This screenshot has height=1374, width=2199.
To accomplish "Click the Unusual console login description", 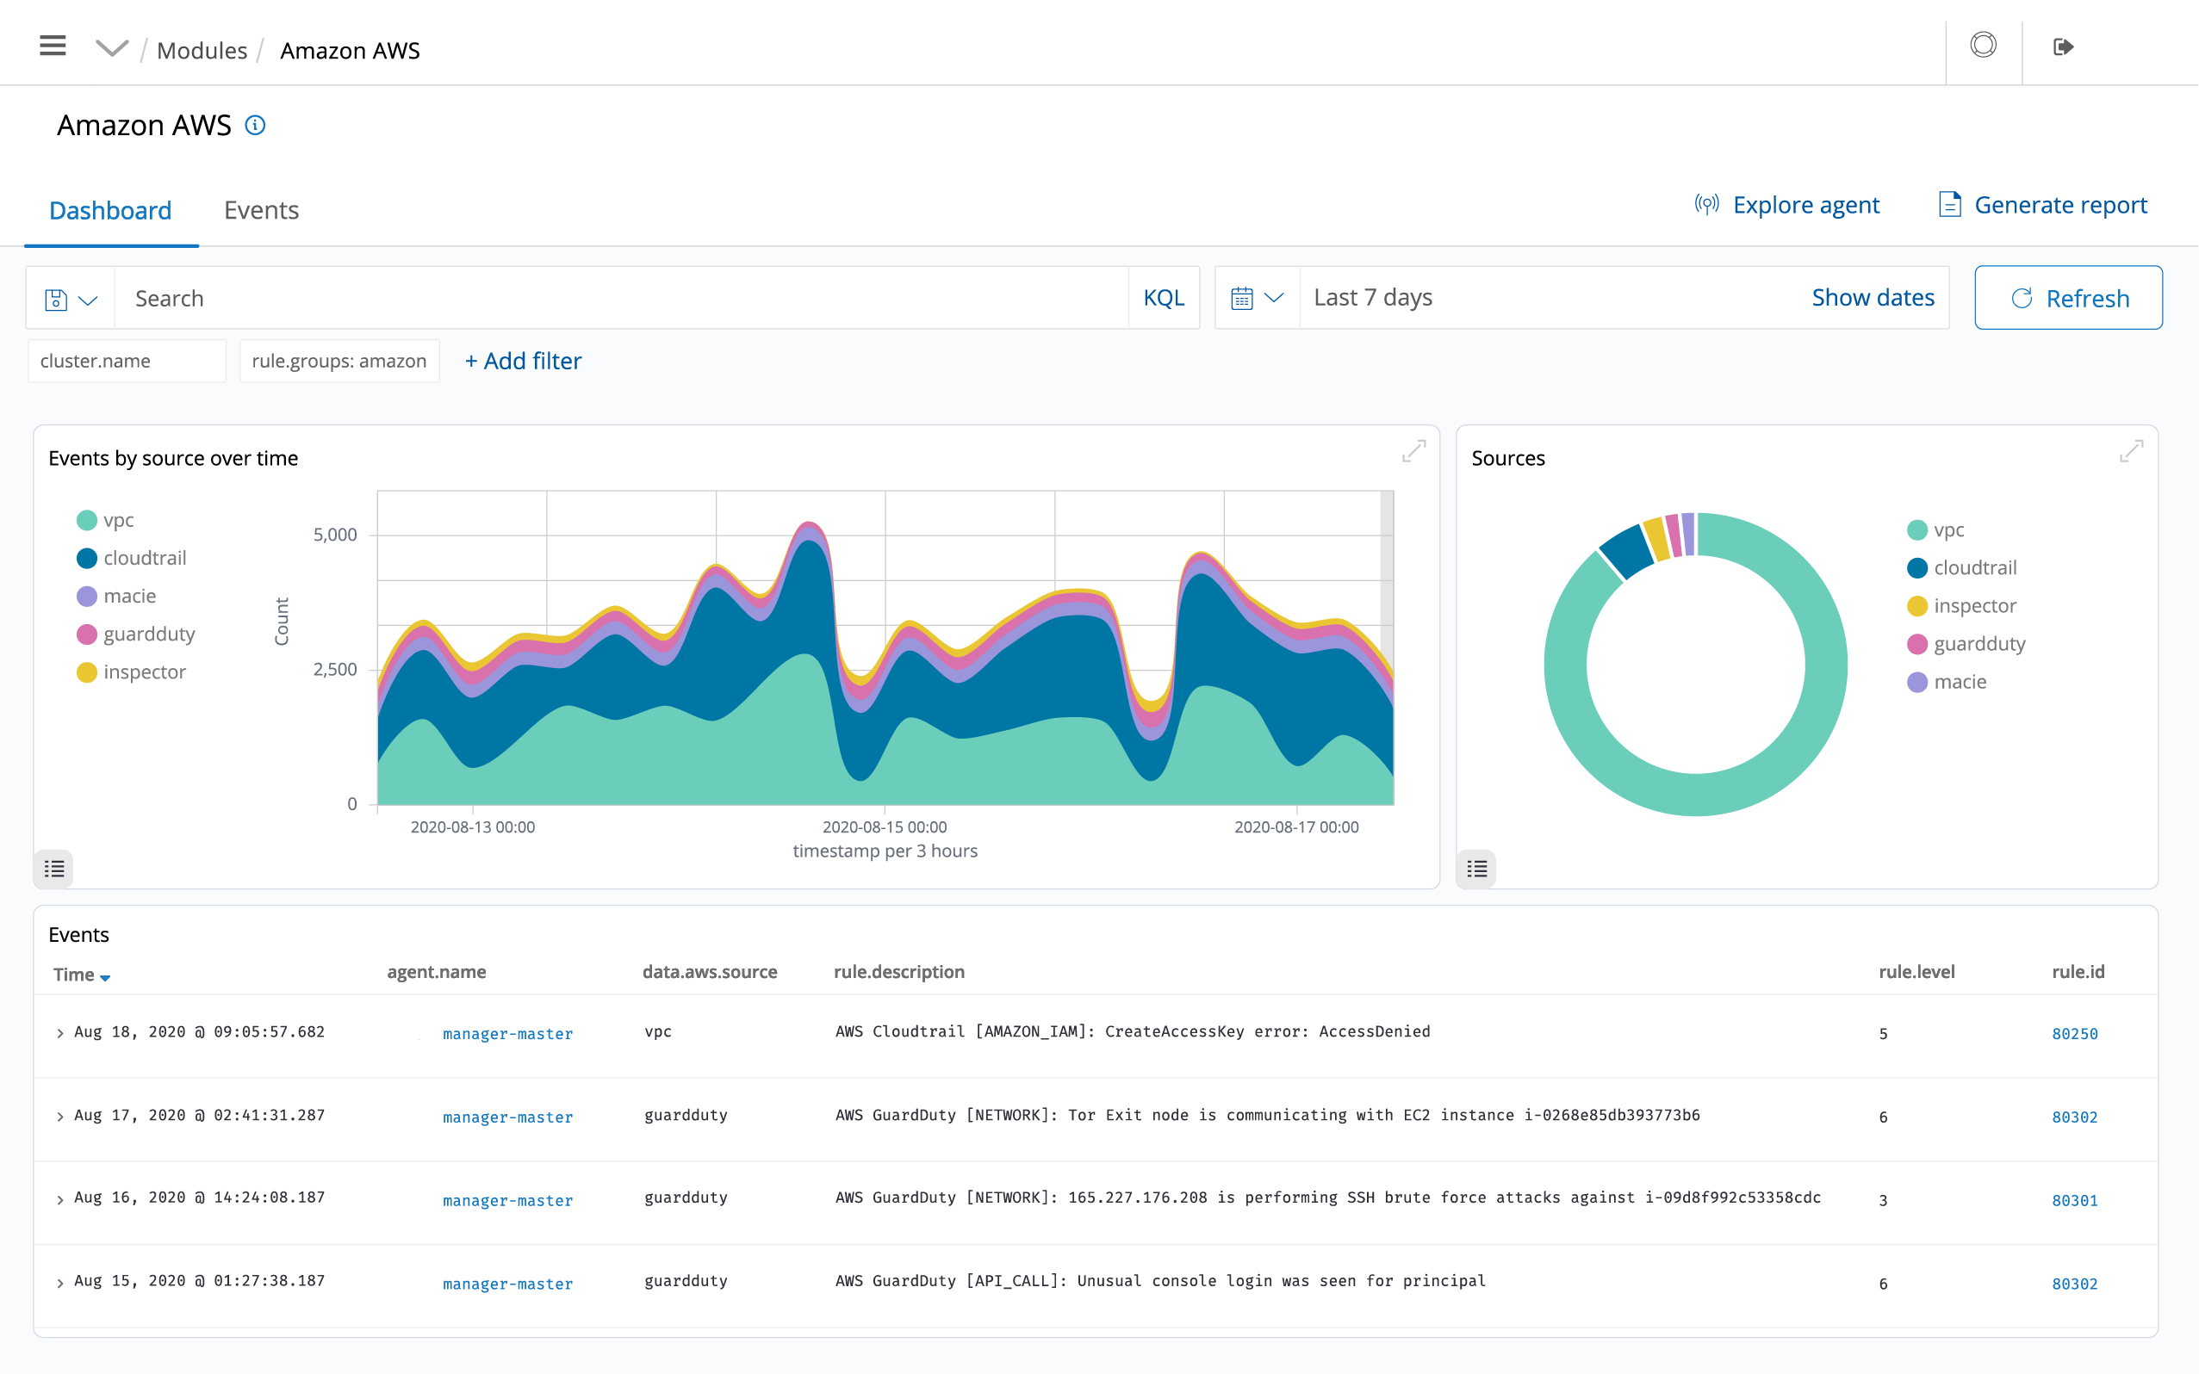I will point(1160,1281).
